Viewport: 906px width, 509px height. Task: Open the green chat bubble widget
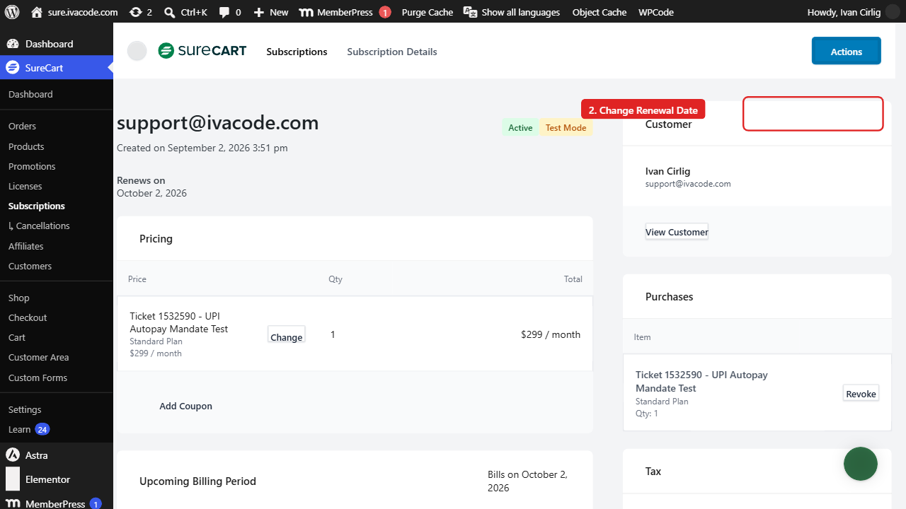[861, 464]
